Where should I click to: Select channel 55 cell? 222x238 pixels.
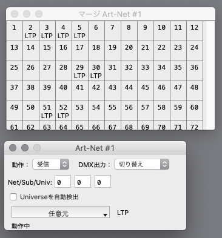[113, 111]
